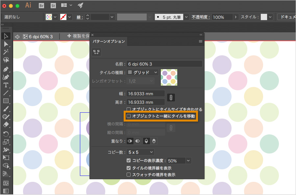Image resolution: width=296 pixels, height=195 pixels.
Task: Click the fill pattern swatch
Action: pyautogui.click(x=49, y=17)
